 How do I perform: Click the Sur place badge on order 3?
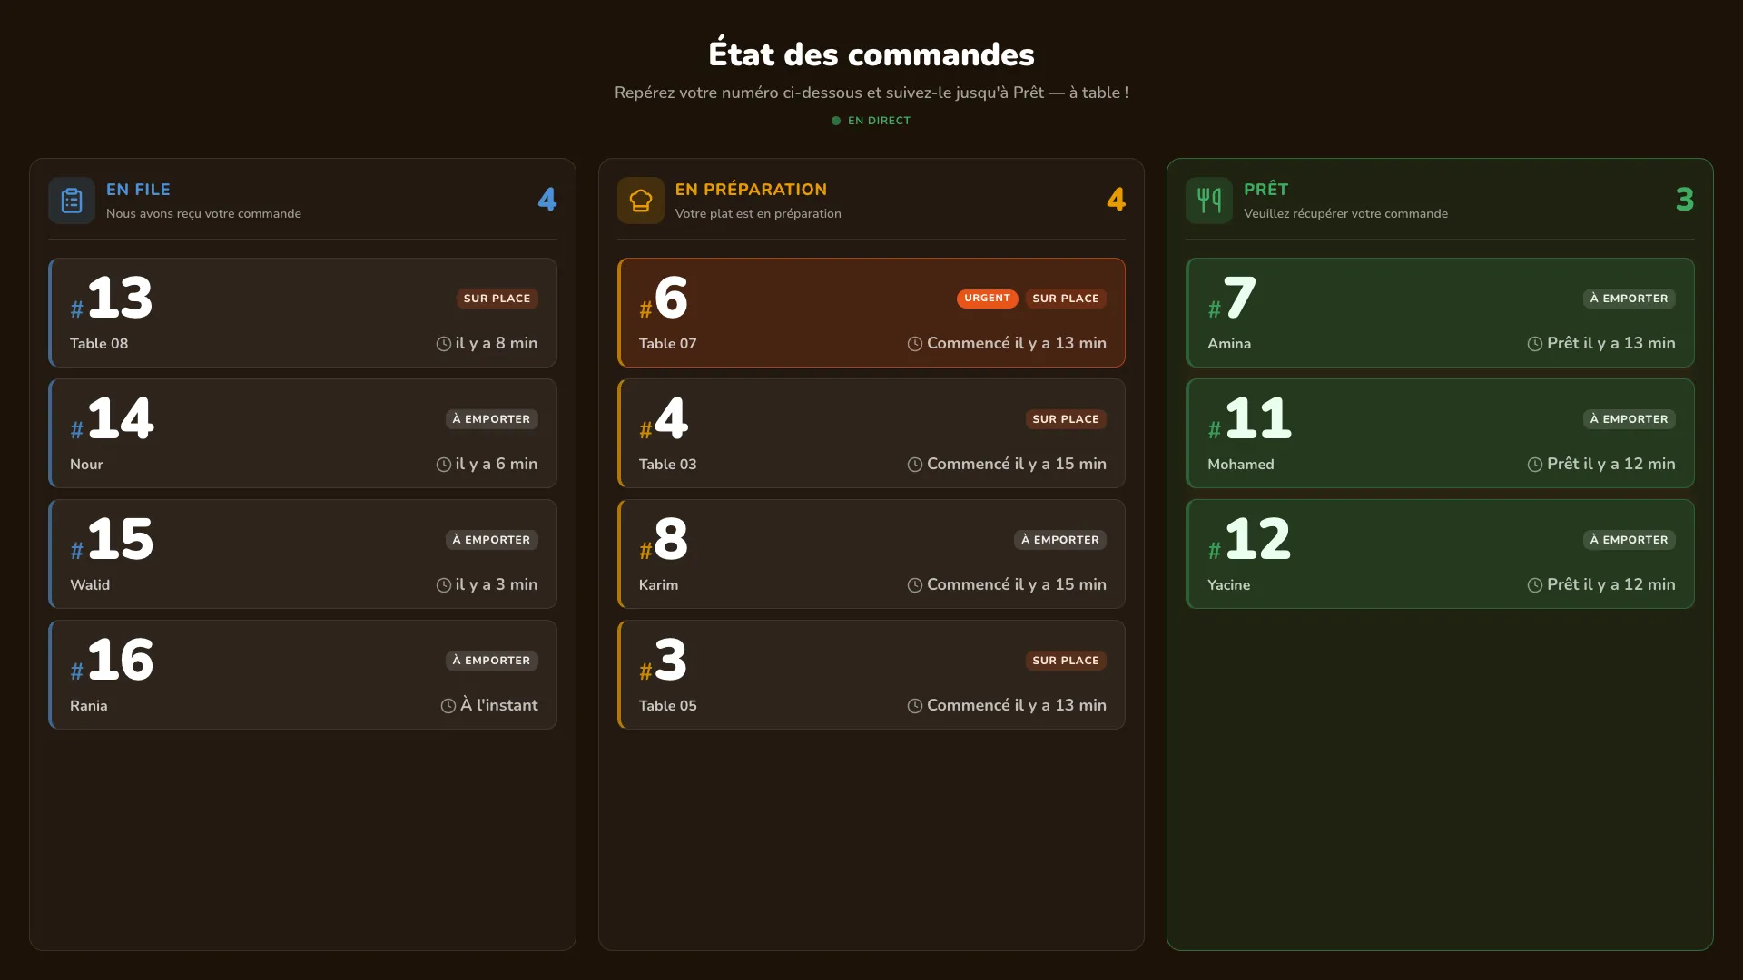1066,661
